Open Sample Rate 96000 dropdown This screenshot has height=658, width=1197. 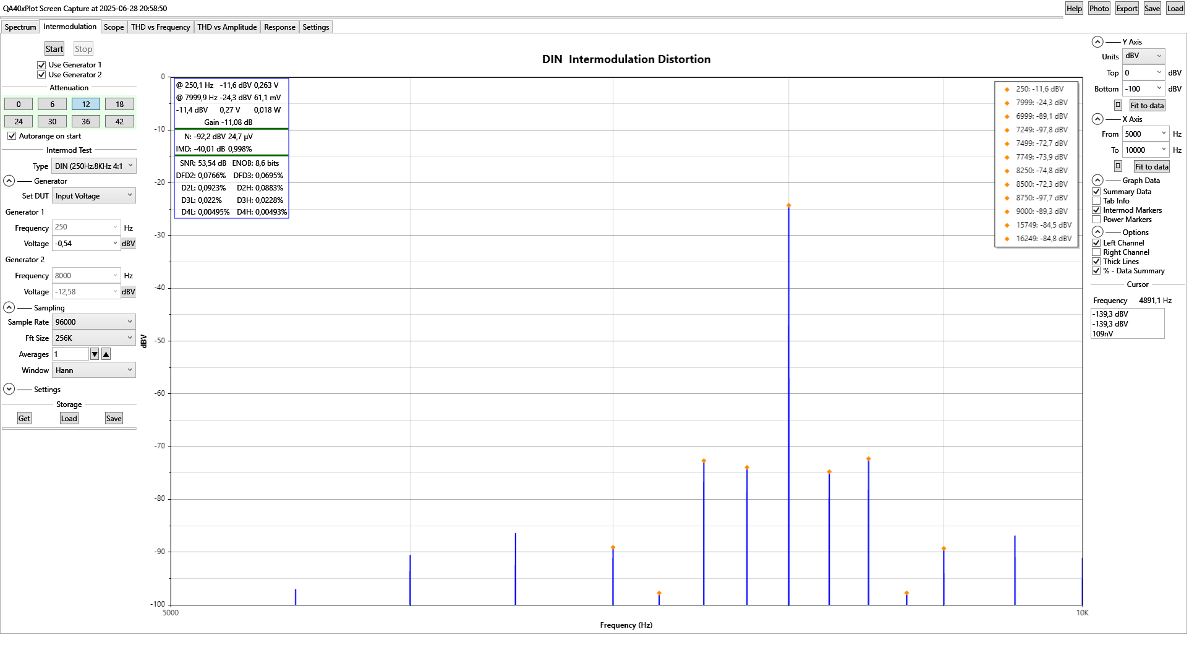[94, 322]
